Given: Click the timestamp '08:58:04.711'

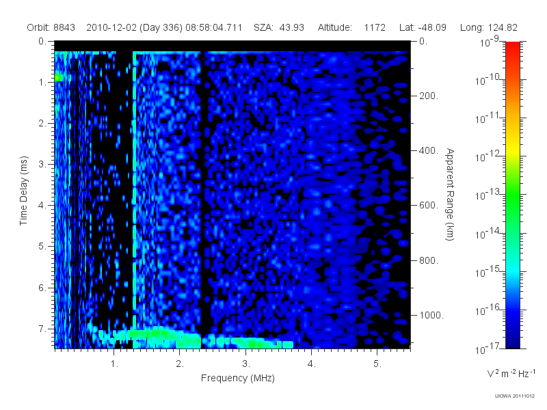Looking at the screenshot, I should pyautogui.click(x=214, y=27).
